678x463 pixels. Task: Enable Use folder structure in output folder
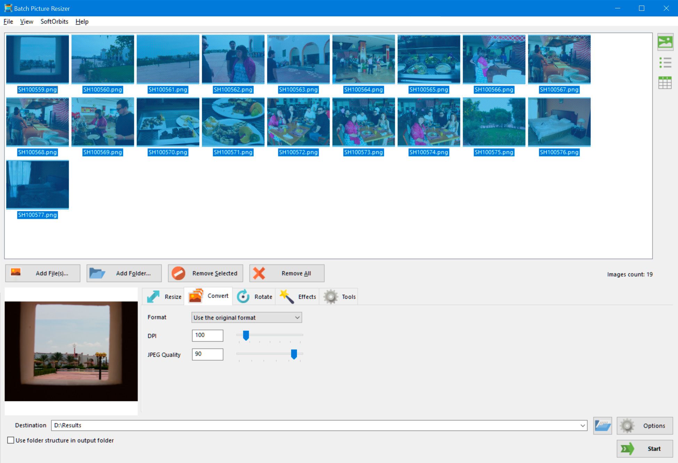click(x=10, y=440)
